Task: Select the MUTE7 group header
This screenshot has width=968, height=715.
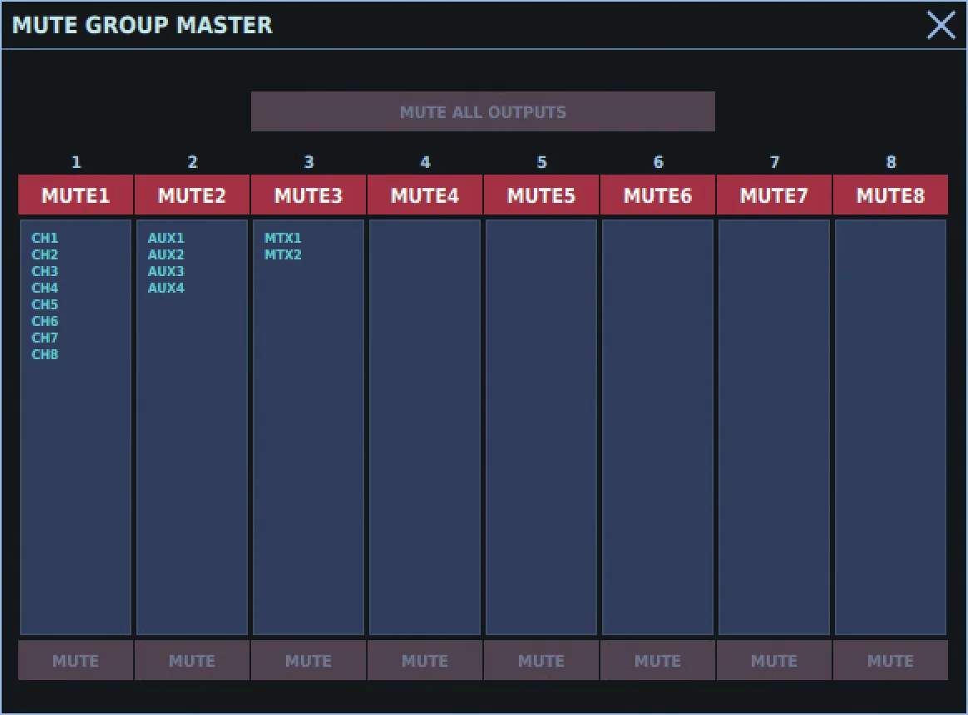Action: coord(774,195)
